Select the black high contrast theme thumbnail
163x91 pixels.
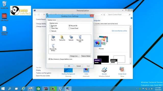pyautogui.click(x=101, y=60)
